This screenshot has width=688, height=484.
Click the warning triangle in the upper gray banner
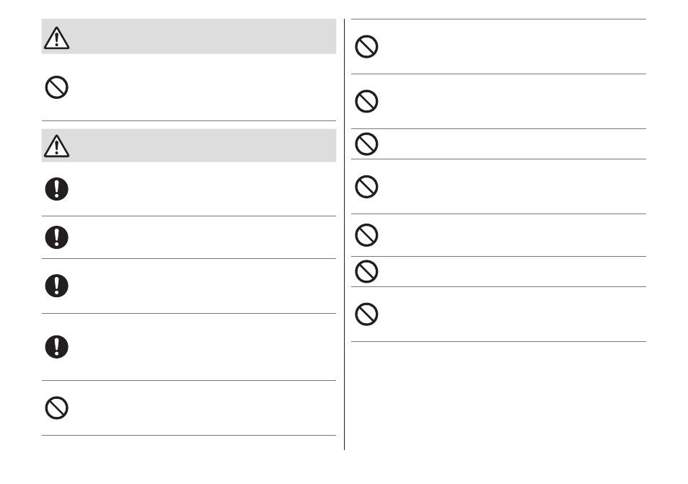pyautogui.click(x=56, y=38)
